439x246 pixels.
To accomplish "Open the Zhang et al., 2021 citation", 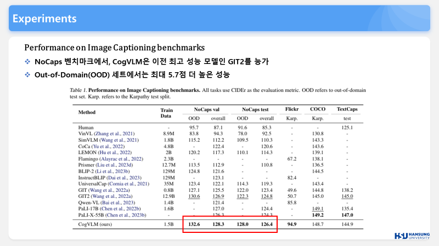I will [114, 133].
